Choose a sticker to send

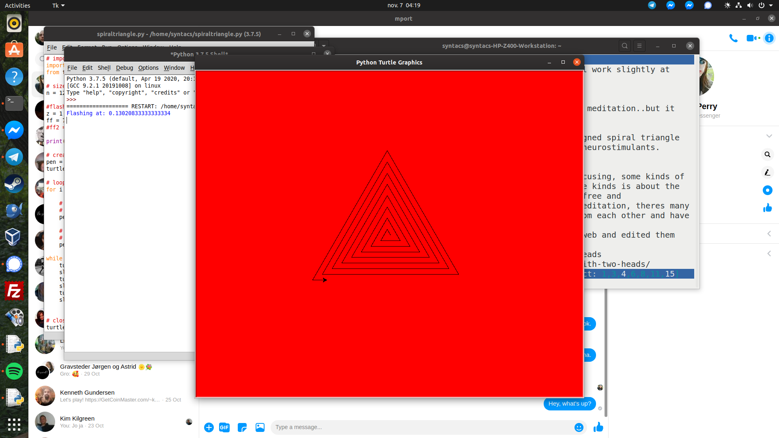pos(242,427)
